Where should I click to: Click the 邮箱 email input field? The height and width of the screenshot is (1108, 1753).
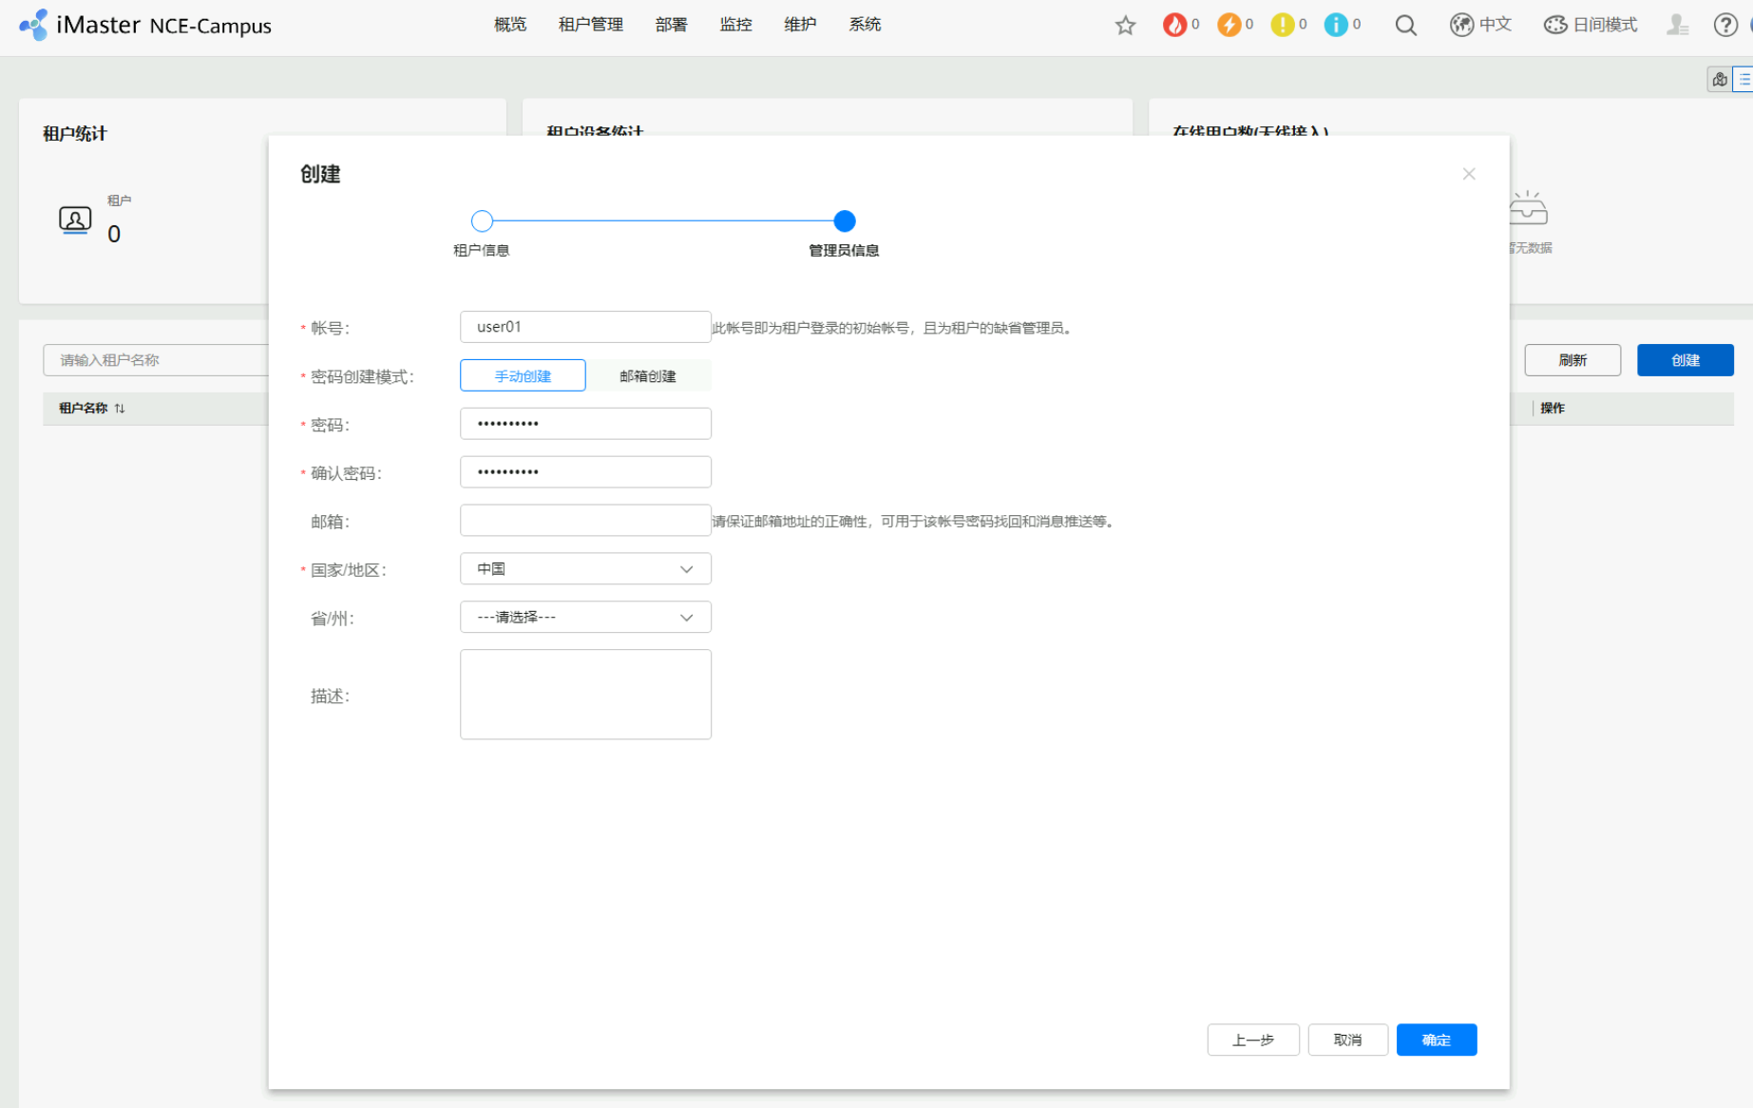[585, 521]
